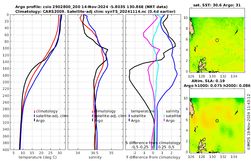The height and width of the screenshot is (161, 251).
Task: Click the 'Argo profile: csio 2902800_200' title line
Action: click(x=91, y=7)
